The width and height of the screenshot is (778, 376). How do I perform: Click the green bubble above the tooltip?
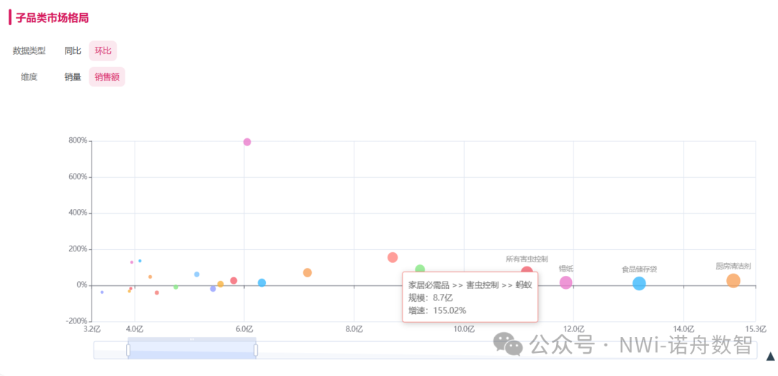[x=420, y=269]
